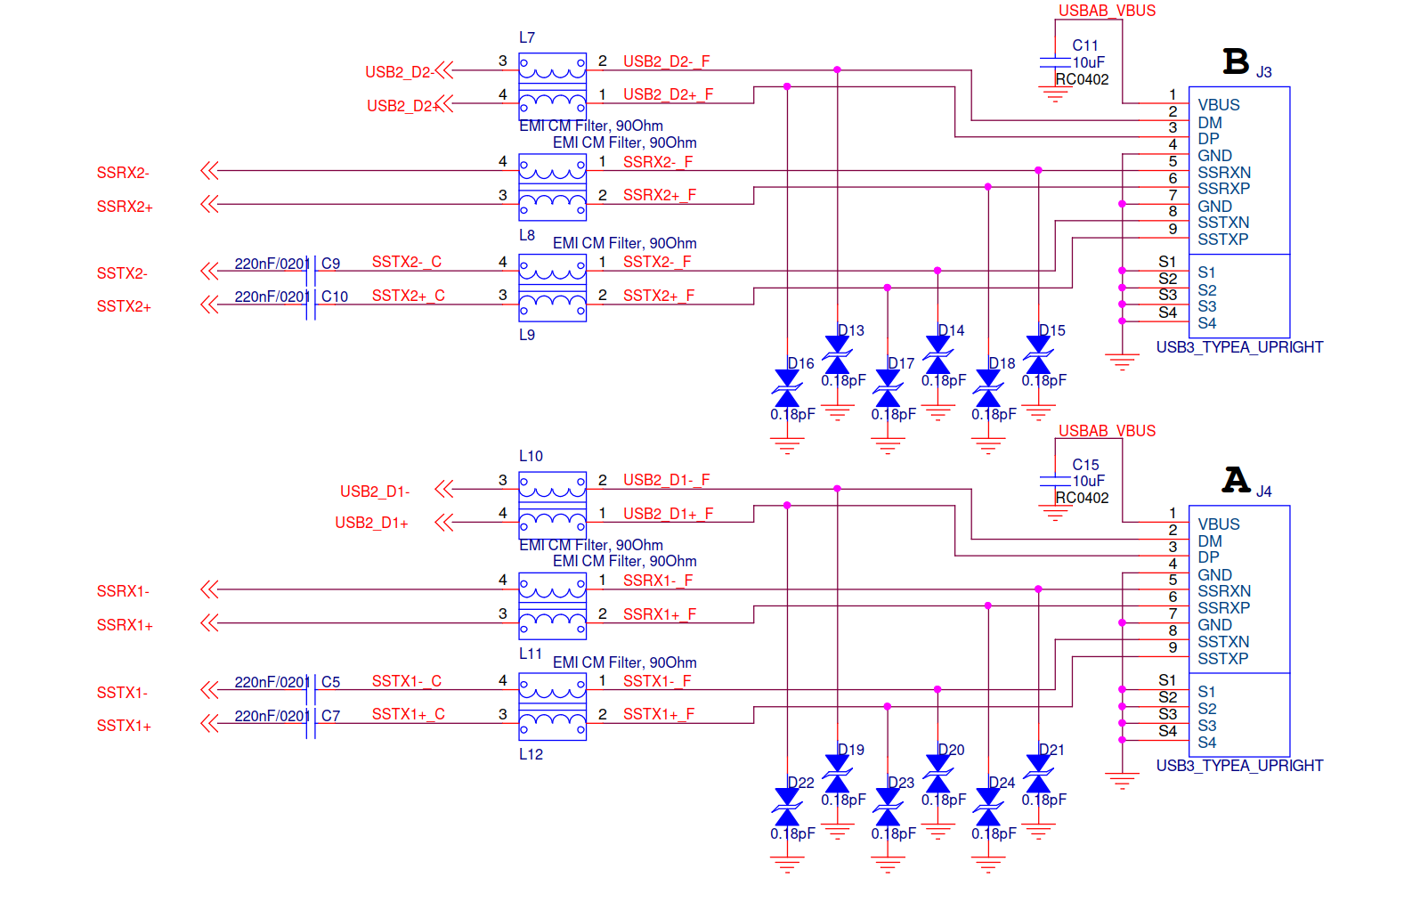Click the RC0402 footprint text under C11

tap(1082, 79)
